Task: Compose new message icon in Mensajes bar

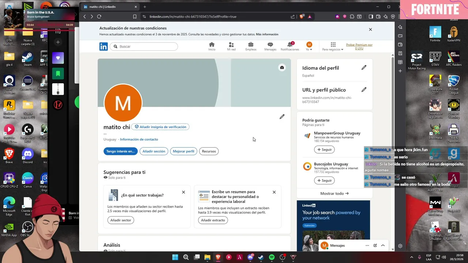Action: (375, 245)
